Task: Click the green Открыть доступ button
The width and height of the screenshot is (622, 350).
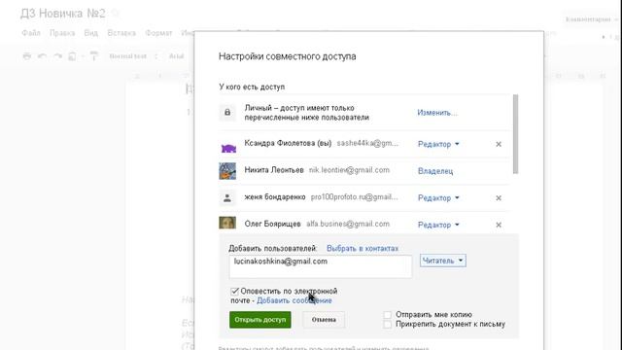Action: tap(260, 320)
